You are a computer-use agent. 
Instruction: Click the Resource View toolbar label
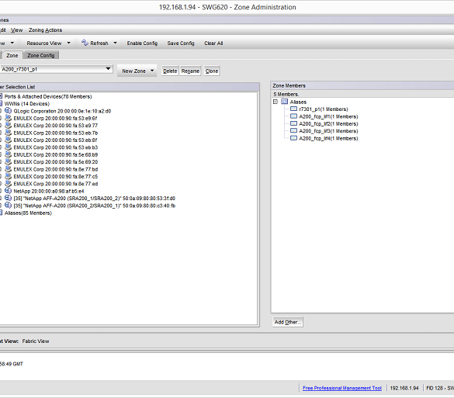coord(44,43)
